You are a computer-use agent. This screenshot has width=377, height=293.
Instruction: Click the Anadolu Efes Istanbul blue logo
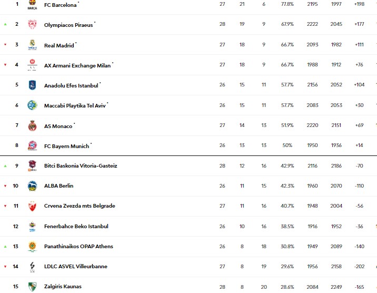click(x=32, y=85)
